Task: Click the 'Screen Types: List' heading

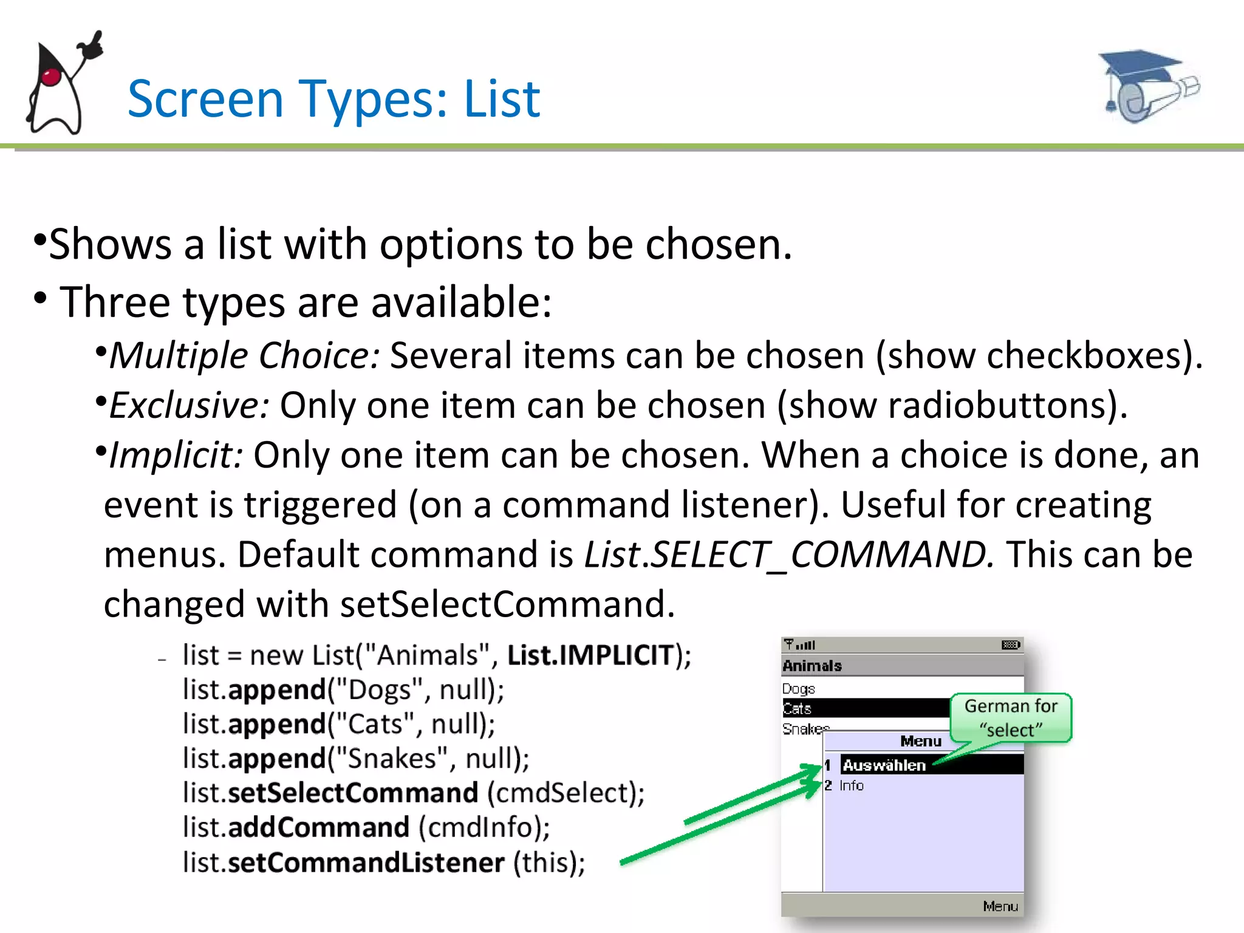Action: [x=333, y=98]
